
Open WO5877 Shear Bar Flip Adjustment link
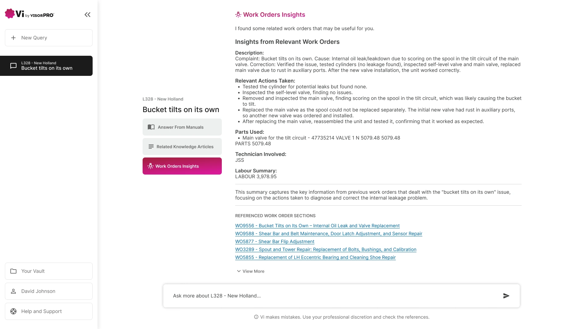click(275, 242)
